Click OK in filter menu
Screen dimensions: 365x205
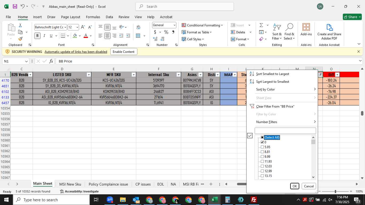[x=295, y=186]
